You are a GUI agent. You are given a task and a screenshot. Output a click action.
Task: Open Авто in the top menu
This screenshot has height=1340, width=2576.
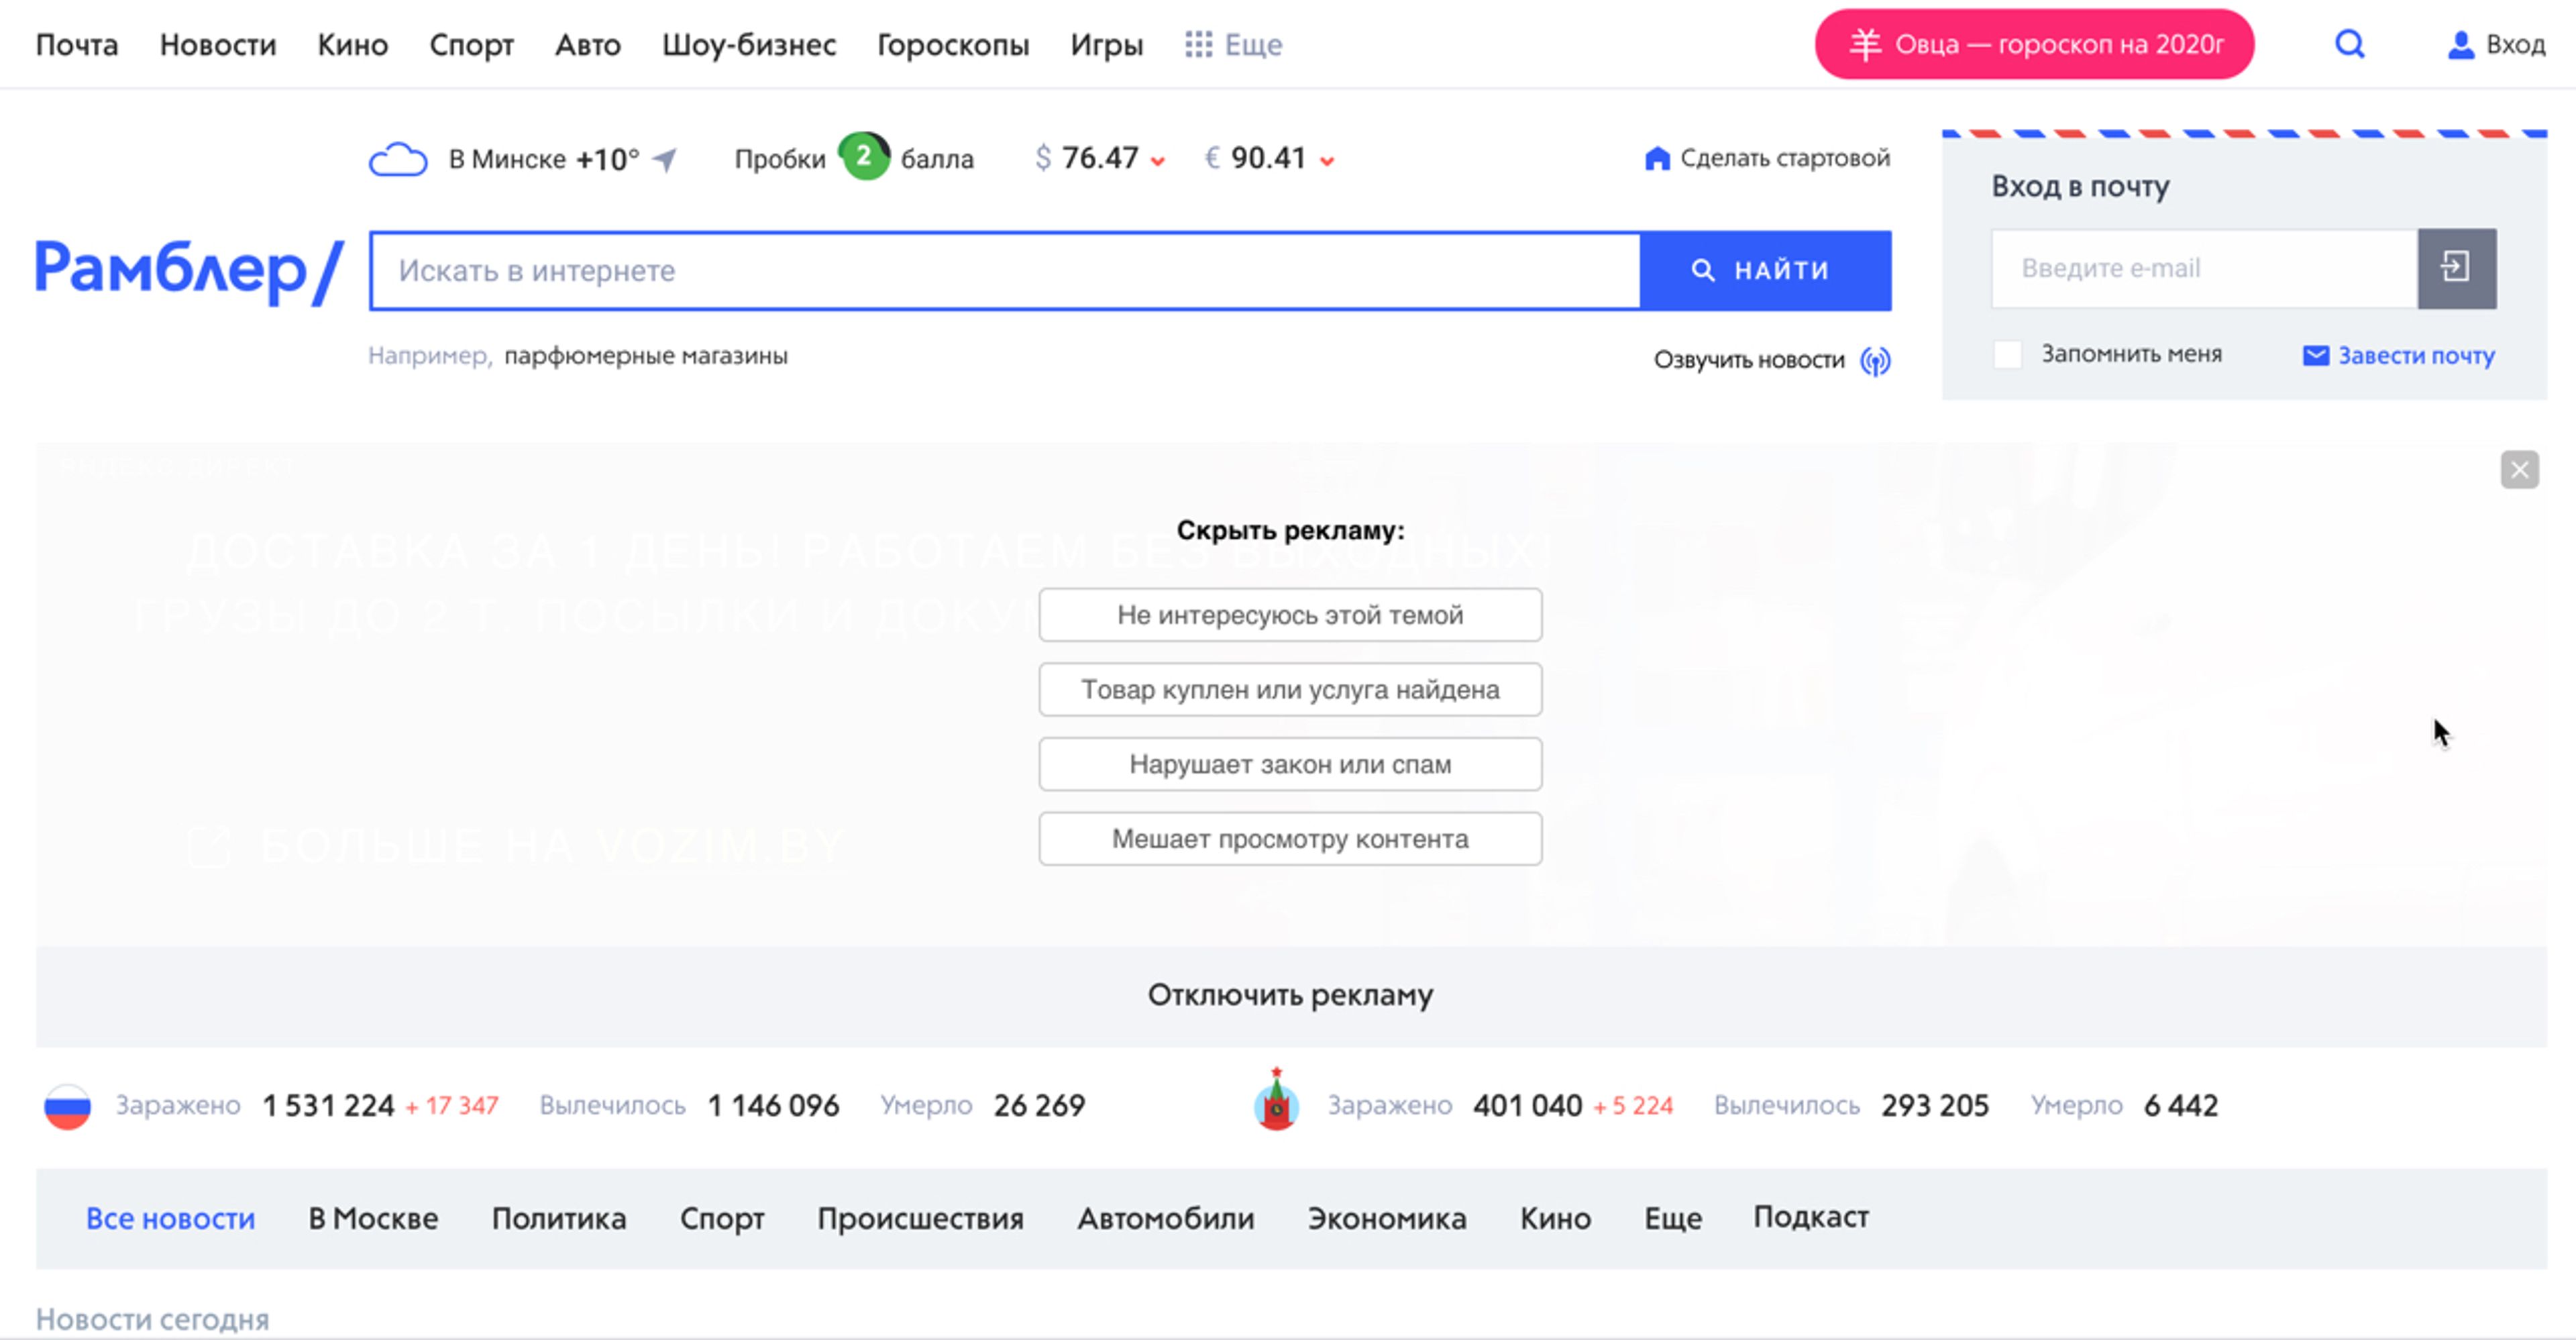coord(588,45)
